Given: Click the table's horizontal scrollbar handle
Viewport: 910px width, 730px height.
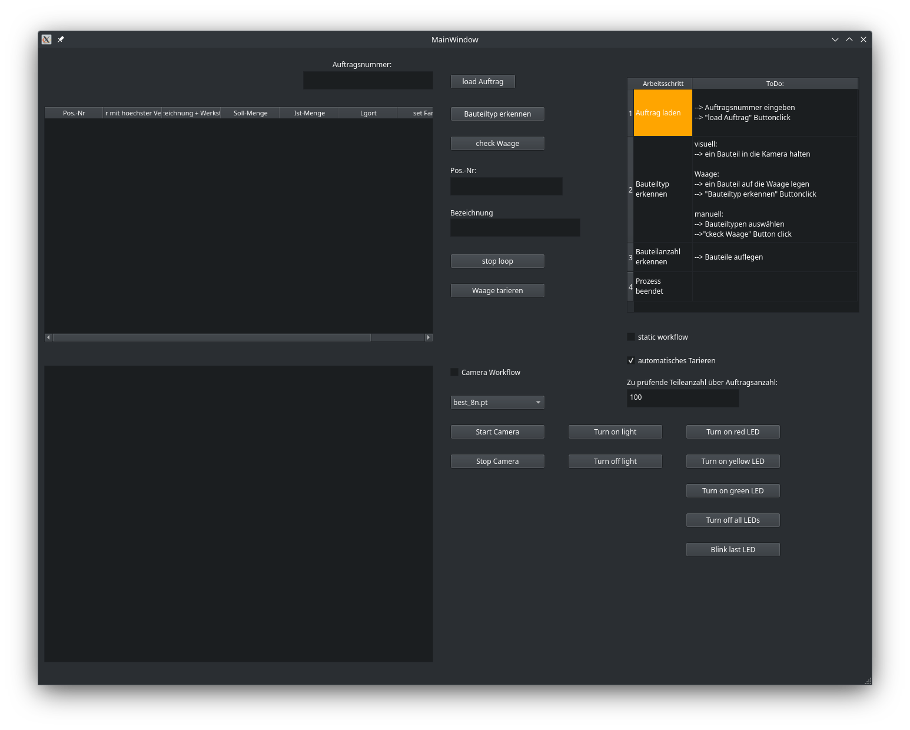Looking at the screenshot, I should point(212,337).
